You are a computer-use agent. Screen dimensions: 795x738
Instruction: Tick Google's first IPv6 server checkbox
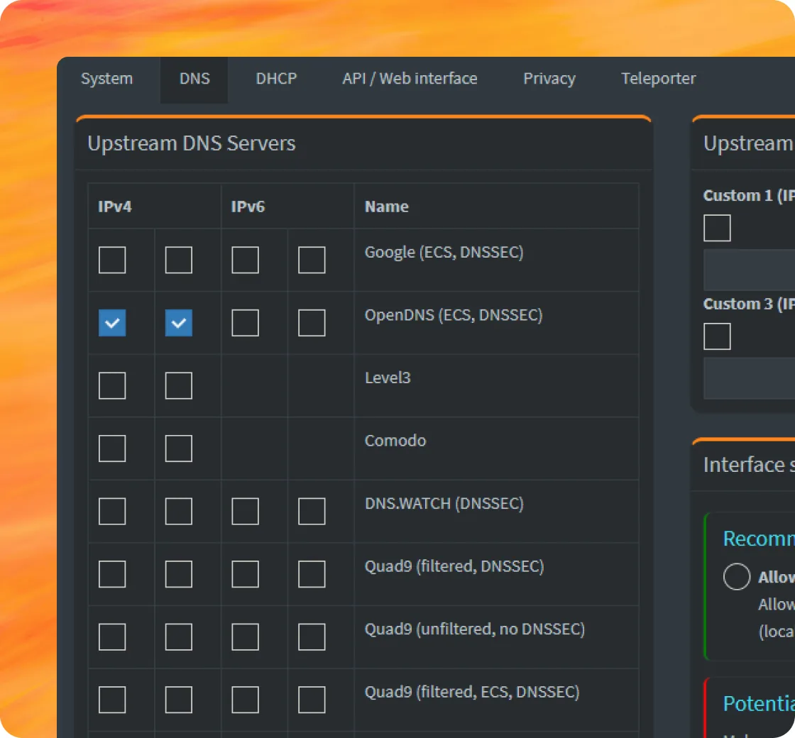point(245,260)
